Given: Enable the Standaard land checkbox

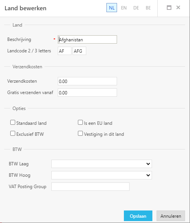Looking at the screenshot, I should coord(13,122).
